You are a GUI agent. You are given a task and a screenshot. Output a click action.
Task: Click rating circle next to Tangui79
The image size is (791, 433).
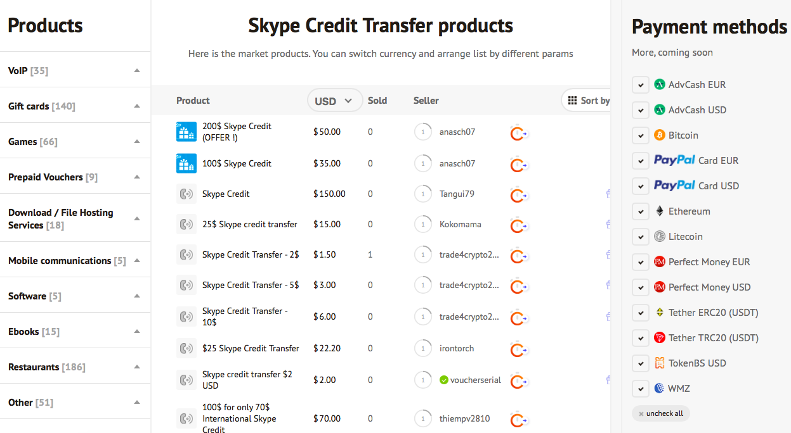[423, 194]
